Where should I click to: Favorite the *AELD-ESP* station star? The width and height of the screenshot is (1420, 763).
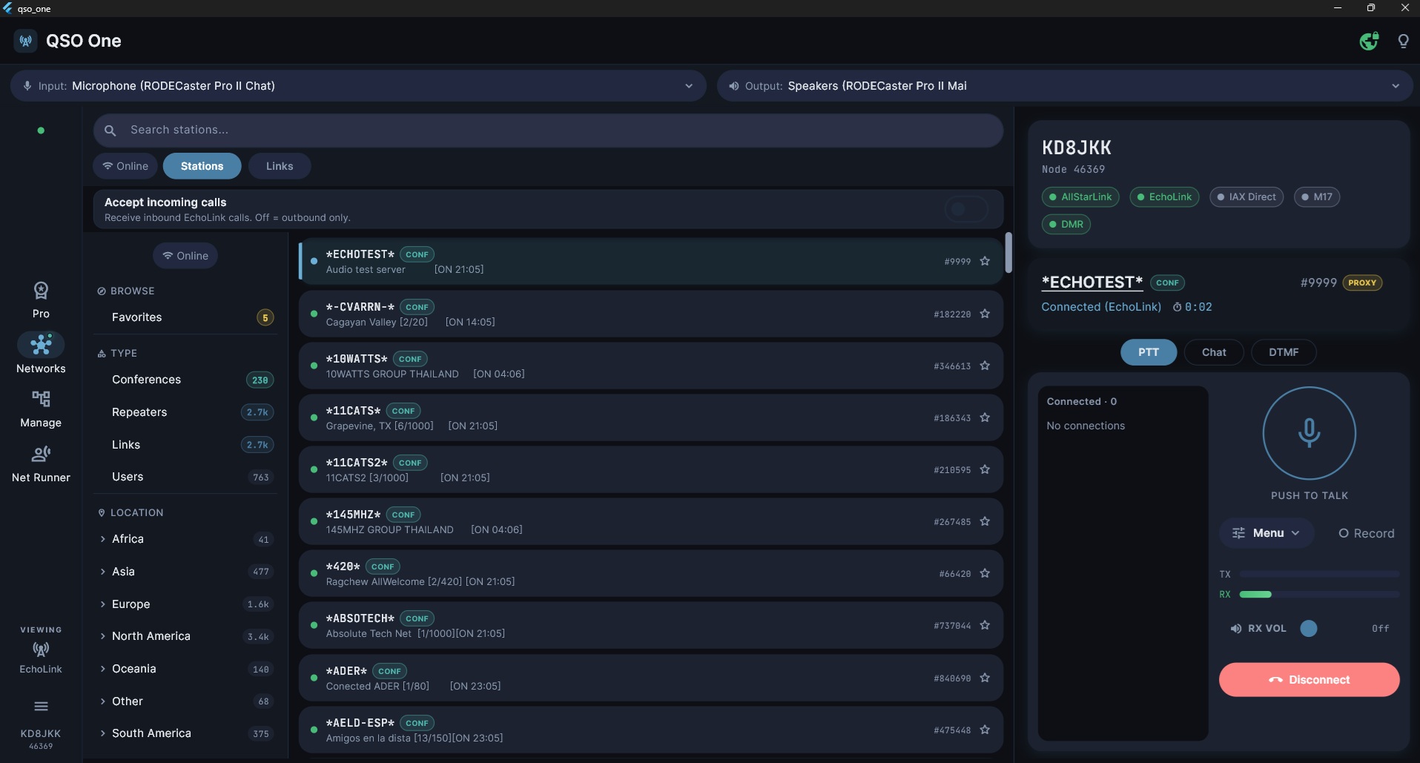(985, 730)
